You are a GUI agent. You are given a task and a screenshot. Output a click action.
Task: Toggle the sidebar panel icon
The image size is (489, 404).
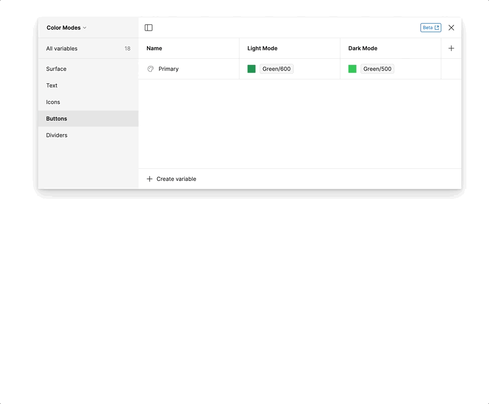click(x=149, y=28)
